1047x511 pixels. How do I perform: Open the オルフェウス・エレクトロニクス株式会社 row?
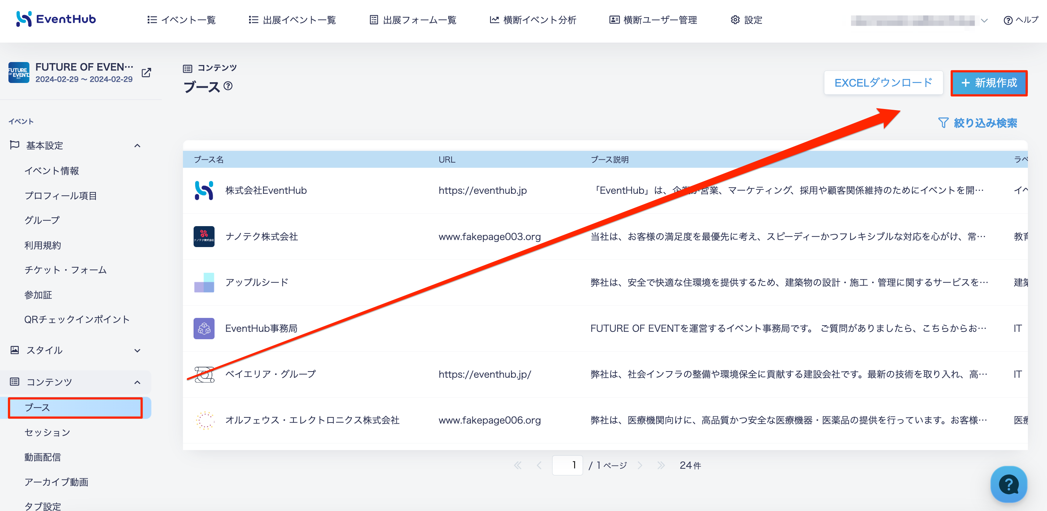coord(605,420)
